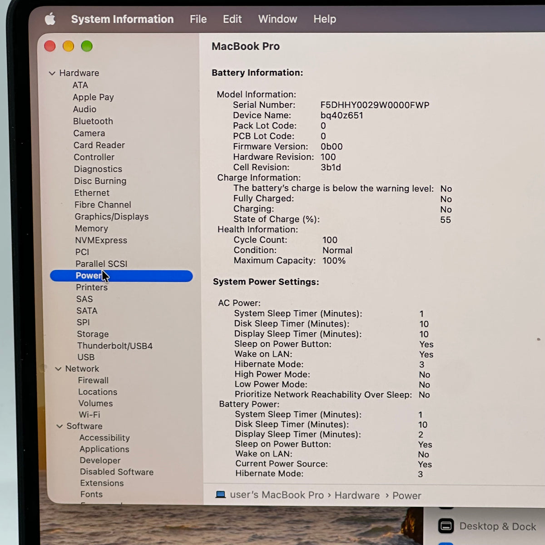Select Apple Pay in the sidebar
Viewport: 545px width, 545px height.
93,97
